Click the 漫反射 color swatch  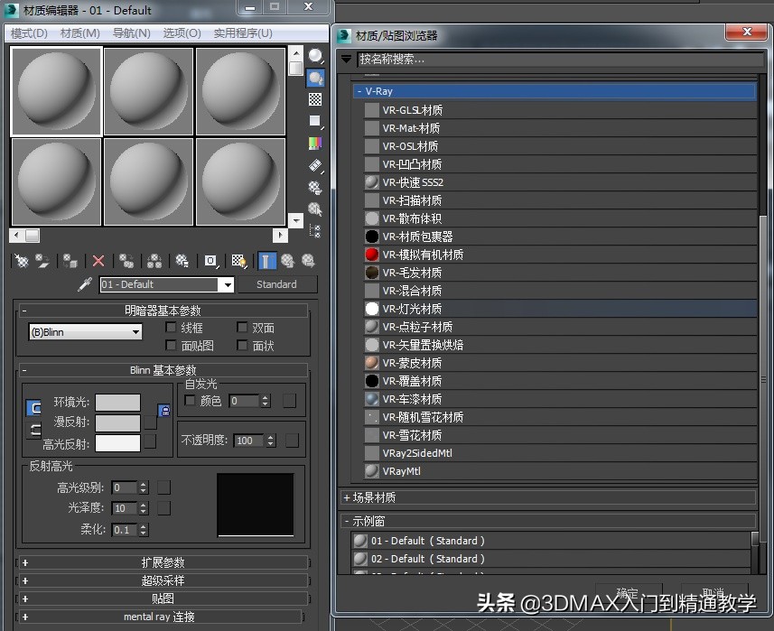pos(117,422)
